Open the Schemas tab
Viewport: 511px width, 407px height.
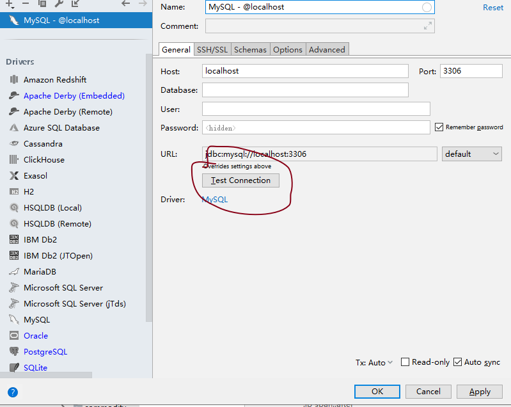point(250,49)
